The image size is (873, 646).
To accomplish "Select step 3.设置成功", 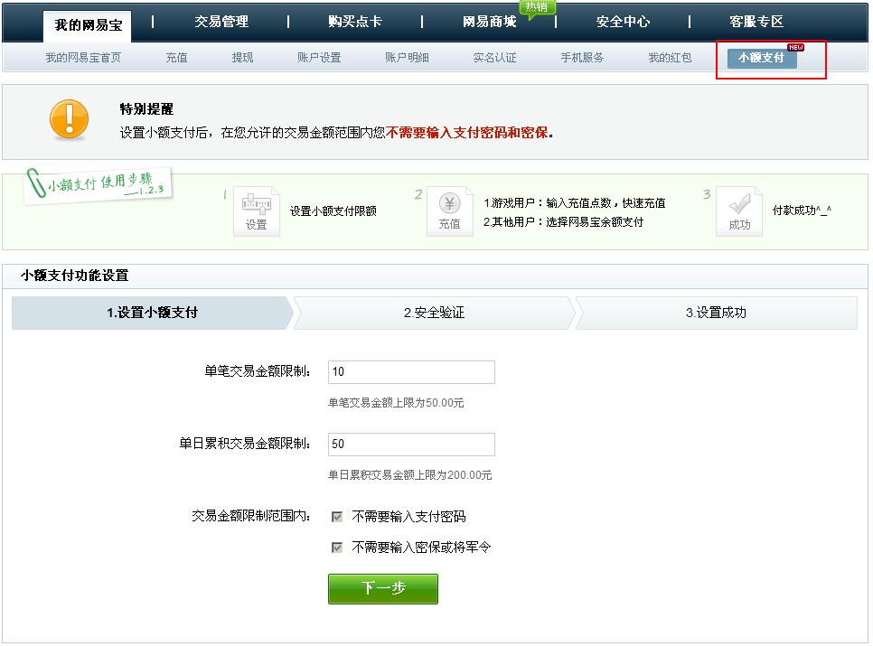I will click(x=716, y=313).
